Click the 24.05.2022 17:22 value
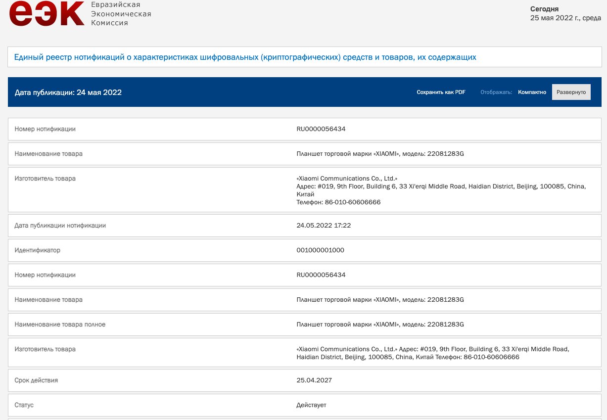The image size is (607, 420). point(324,226)
